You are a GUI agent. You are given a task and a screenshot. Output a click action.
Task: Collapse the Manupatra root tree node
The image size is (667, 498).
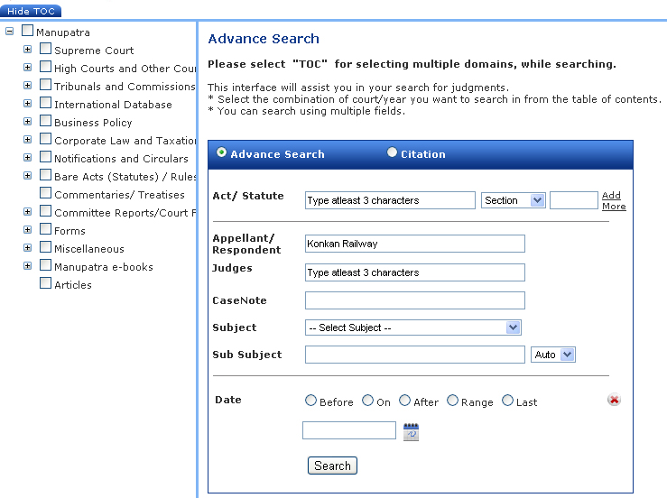(x=9, y=32)
